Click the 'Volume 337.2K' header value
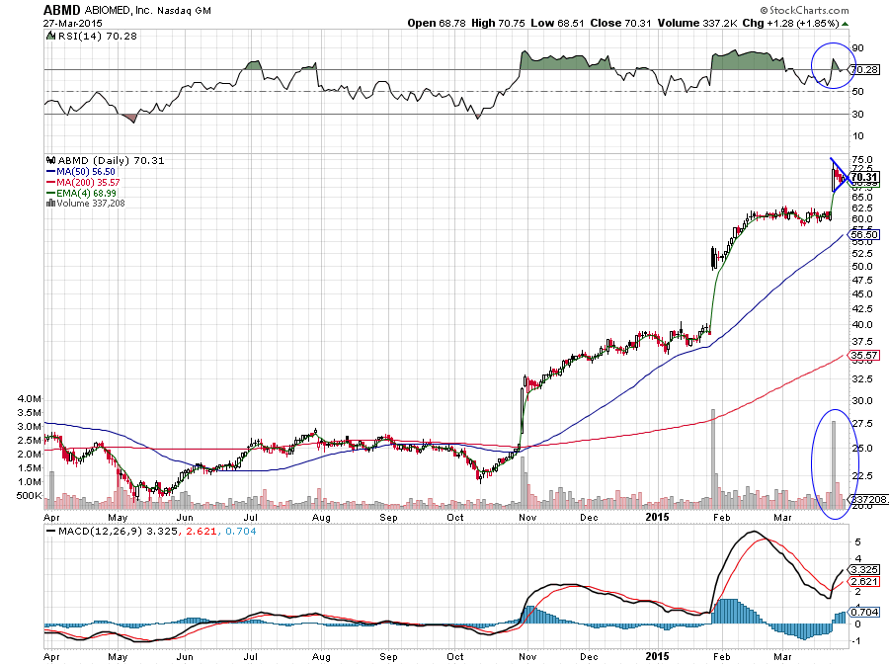This screenshot has height=665, width=889. [697, 24]
